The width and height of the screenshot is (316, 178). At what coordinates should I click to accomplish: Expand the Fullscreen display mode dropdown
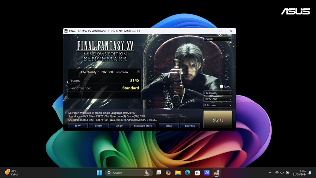(x=218, y=105)
